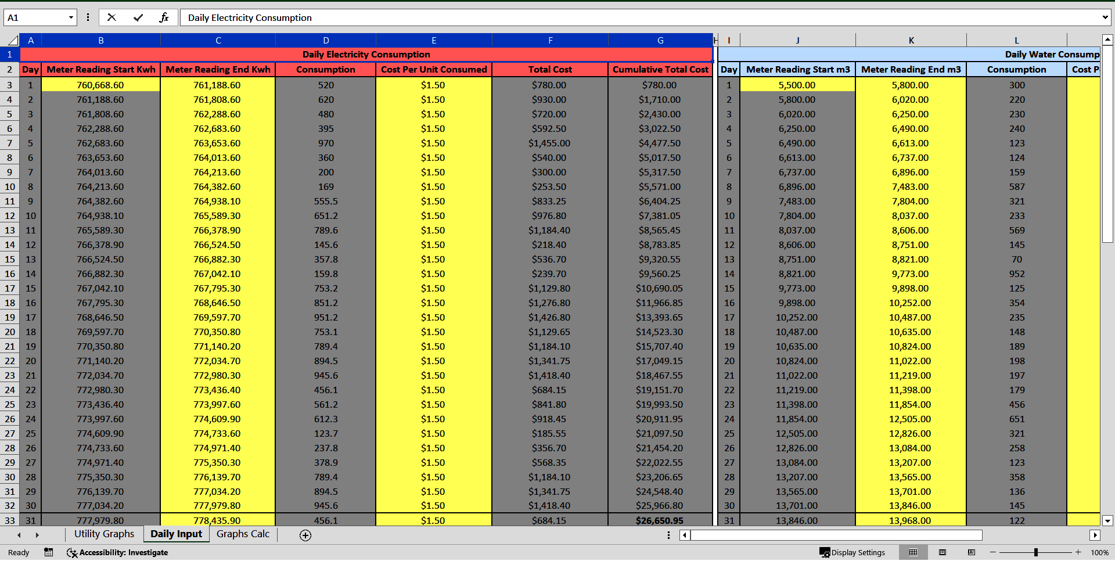Screen dimensions: 1115x561
Task: Click the Select All corner triangle
Action: tap(13, 40)
